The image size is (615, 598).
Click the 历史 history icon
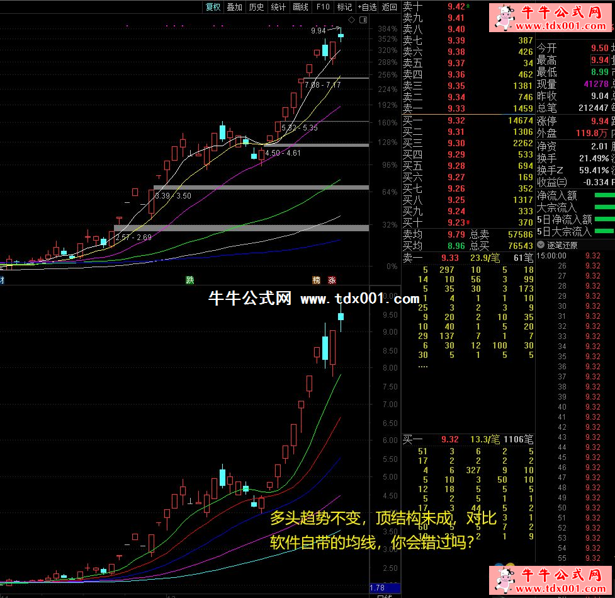pos(256,7)
